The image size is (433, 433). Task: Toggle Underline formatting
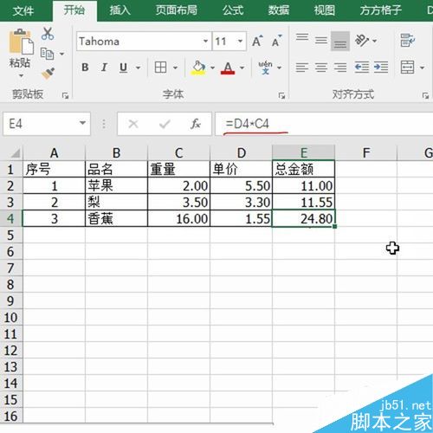[x=124, y=68]
